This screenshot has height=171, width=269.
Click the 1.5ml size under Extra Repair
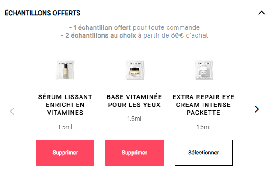tap(203, 127)
